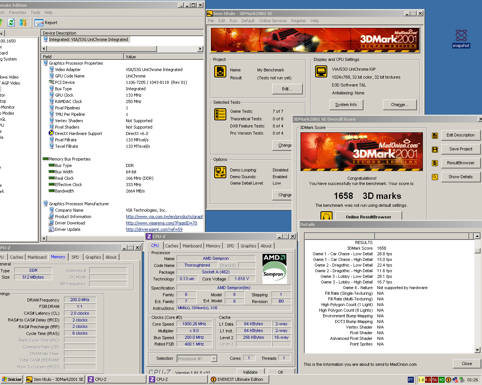Click the users icon in EVEREST toolbar
This screenshot has width=482, height=385.
point(23,22)
